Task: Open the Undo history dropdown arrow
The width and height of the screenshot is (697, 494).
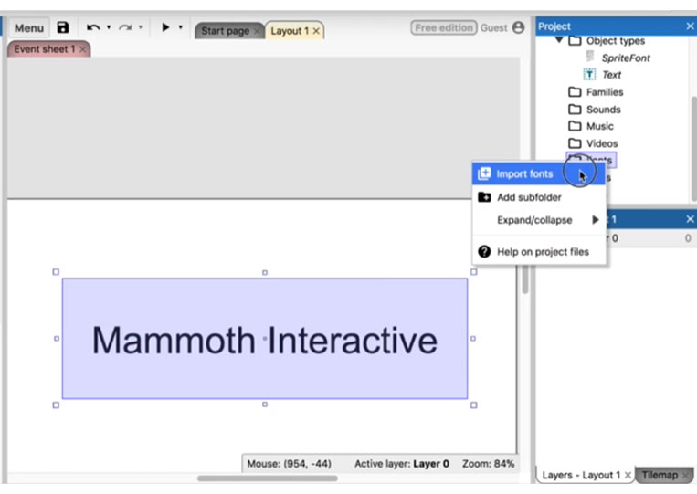Action: click(x=109, y=27)
